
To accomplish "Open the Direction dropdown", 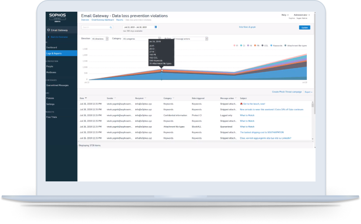I will (100, 39).
